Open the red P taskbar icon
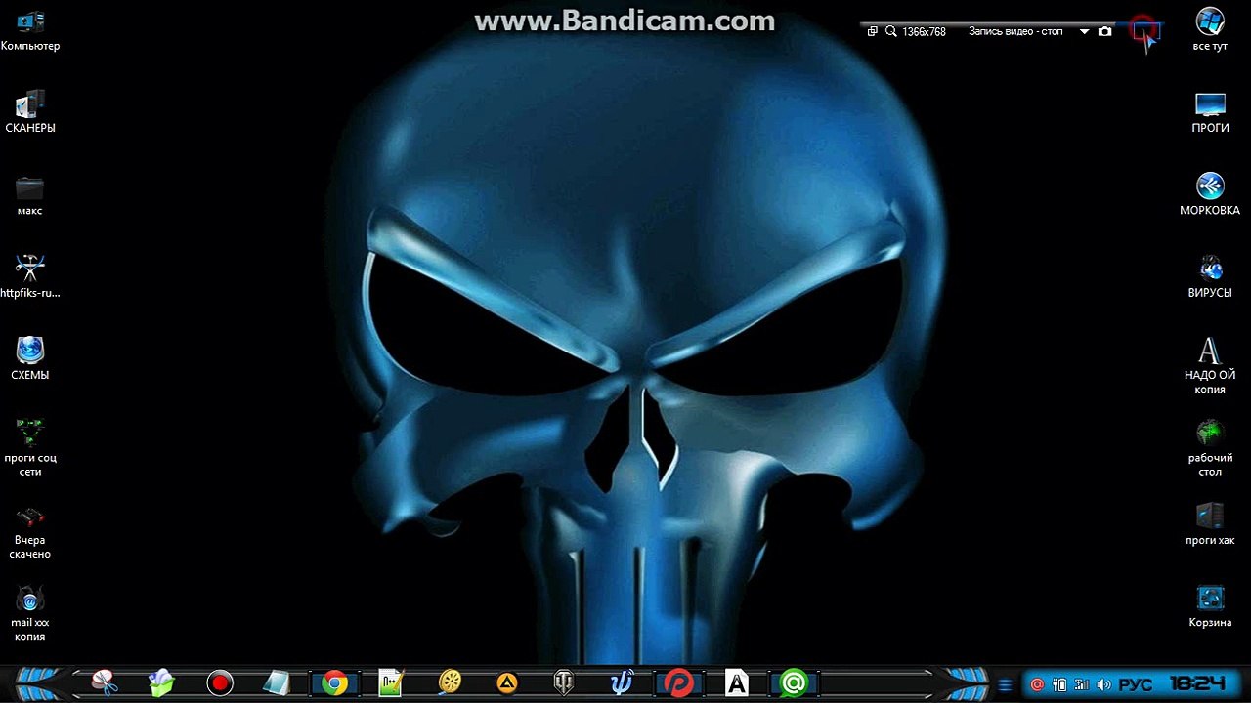 point(678,682)
